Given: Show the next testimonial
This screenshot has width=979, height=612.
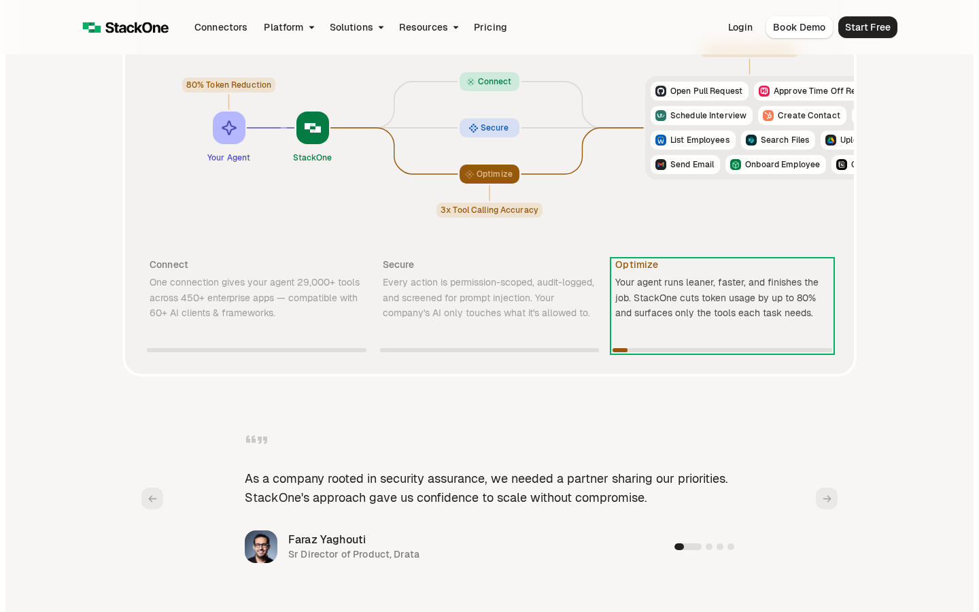Looking at the screenshot, I should (827, 498).
